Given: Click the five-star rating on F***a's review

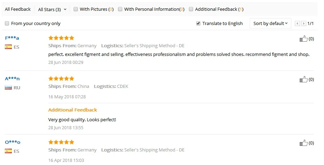Looking at the screenshot, I should click(61, 38).
